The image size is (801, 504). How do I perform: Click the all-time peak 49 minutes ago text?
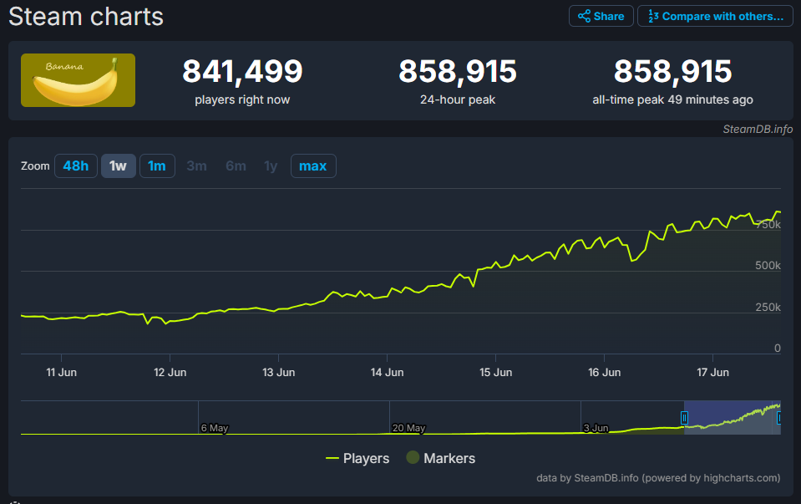[x=672, y=99]
